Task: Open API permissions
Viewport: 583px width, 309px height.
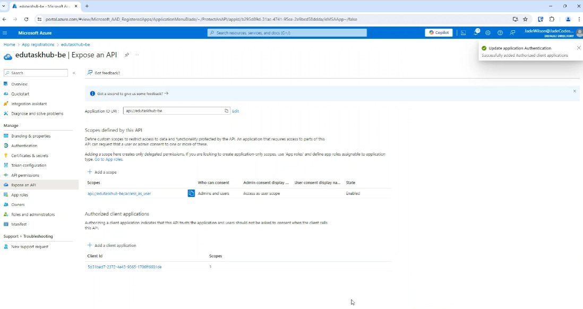Action: click(25, 175)
